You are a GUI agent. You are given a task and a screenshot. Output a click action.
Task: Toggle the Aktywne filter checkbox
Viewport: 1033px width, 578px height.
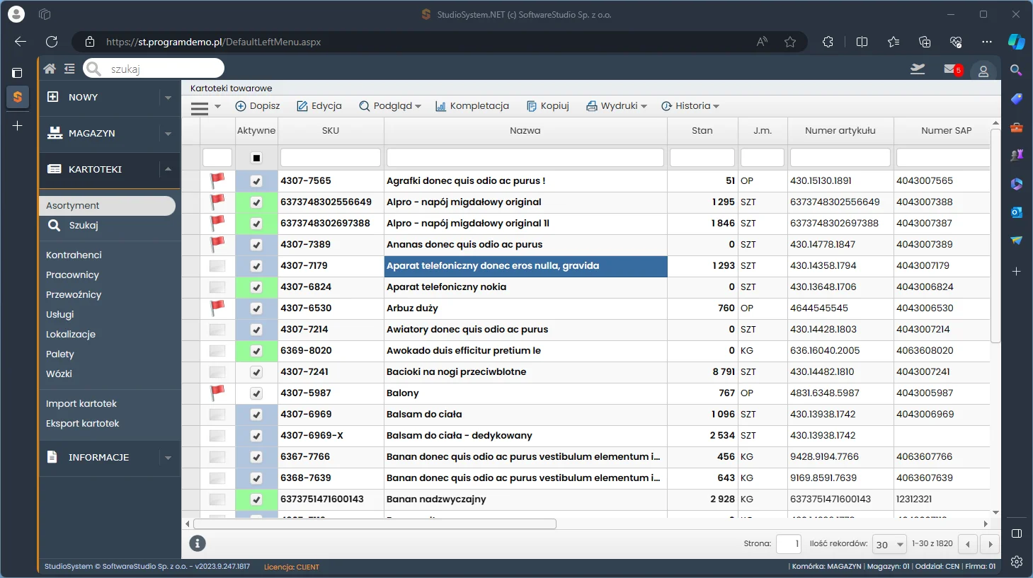point(256,158)
